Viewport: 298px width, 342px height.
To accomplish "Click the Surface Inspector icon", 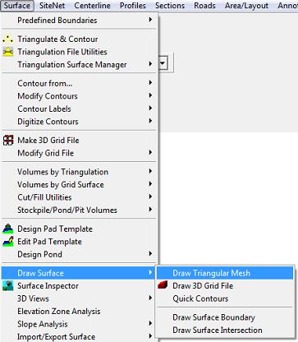I will click(8, 286).
